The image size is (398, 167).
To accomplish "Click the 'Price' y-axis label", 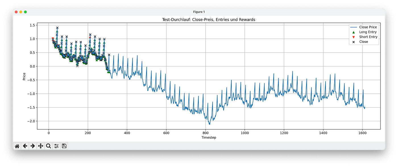I will pyautogui.click(x=24, y=76).
